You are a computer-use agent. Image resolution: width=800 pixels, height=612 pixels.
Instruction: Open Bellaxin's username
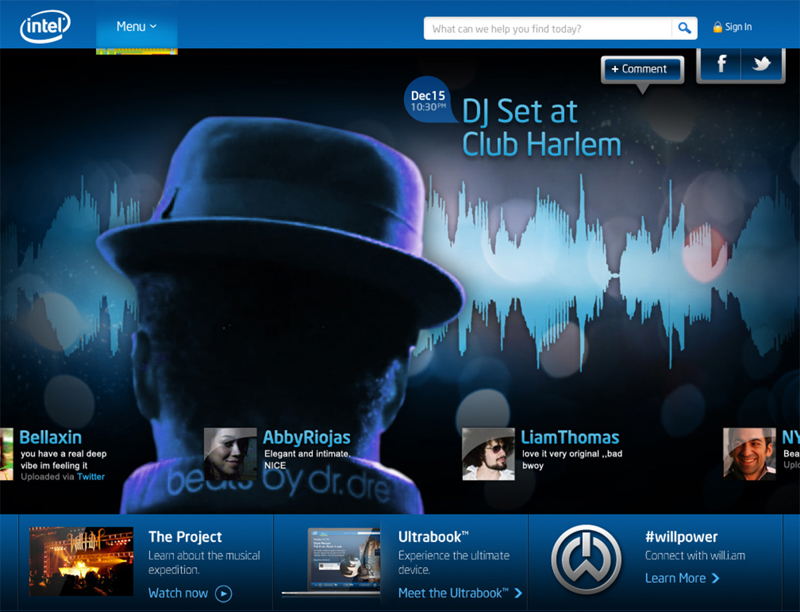coord(51,437)
